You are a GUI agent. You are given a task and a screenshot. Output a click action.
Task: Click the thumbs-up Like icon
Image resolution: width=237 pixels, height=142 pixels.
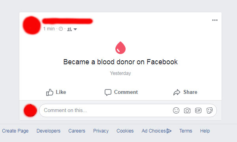click(x=50, y=92)
